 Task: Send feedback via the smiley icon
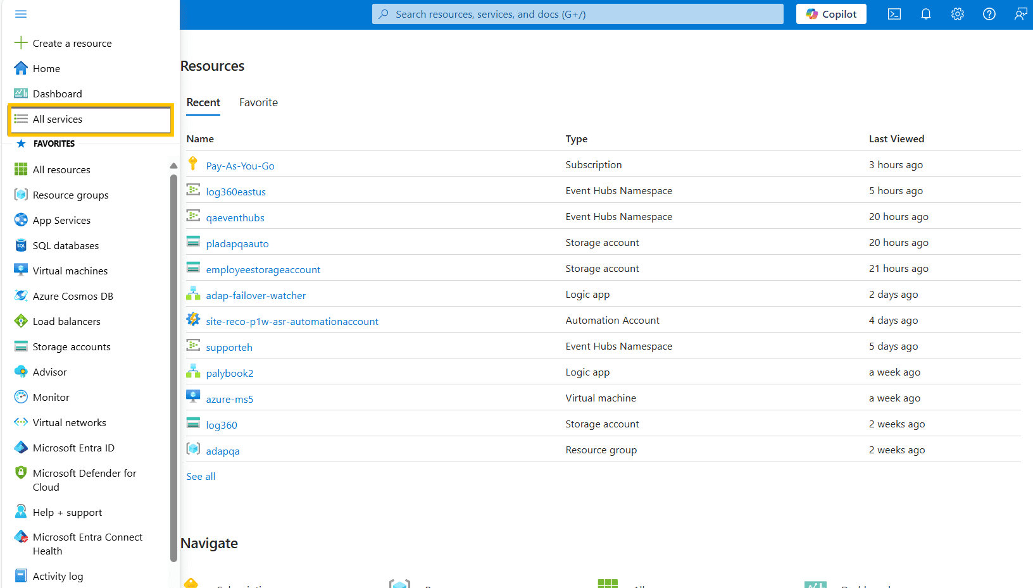coord(1020,13)
